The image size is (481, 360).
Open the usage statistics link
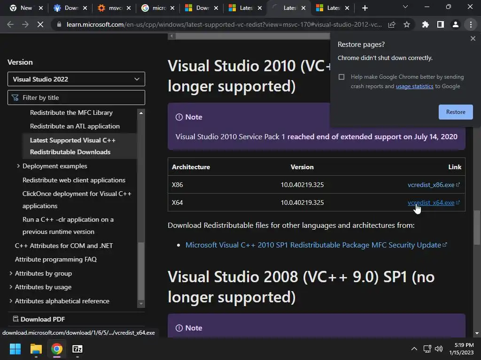tap(414, 86)
